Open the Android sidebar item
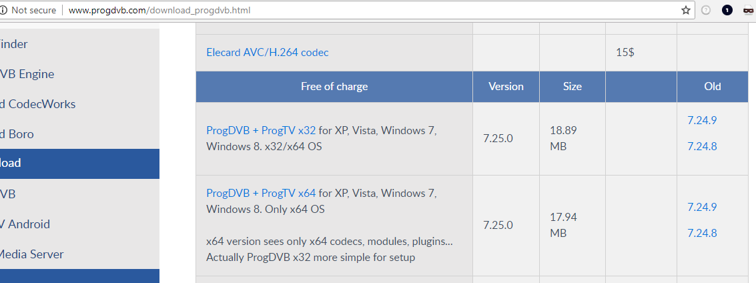This screenshot has height=283, width=756. click(79, 224)
